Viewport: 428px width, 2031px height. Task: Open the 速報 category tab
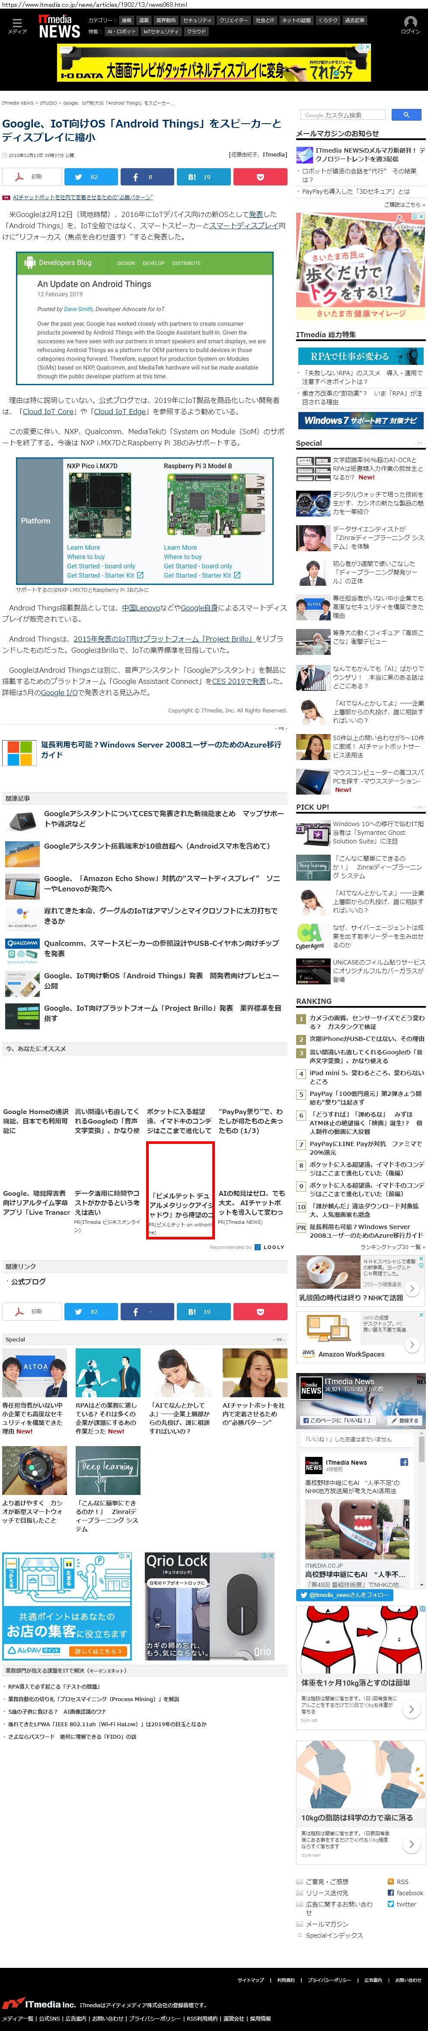point(126,20)
